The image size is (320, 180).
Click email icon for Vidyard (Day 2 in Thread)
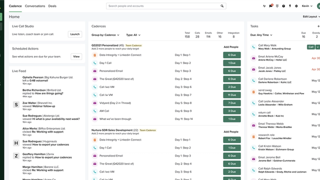(x=94, y=103)
